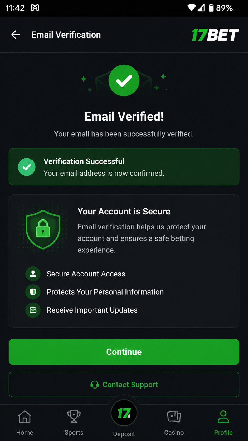Tap the battery indicator in status bar
The height and width of the screenshot is (441, 248).
pyautogui.click(x=211, y=8)
